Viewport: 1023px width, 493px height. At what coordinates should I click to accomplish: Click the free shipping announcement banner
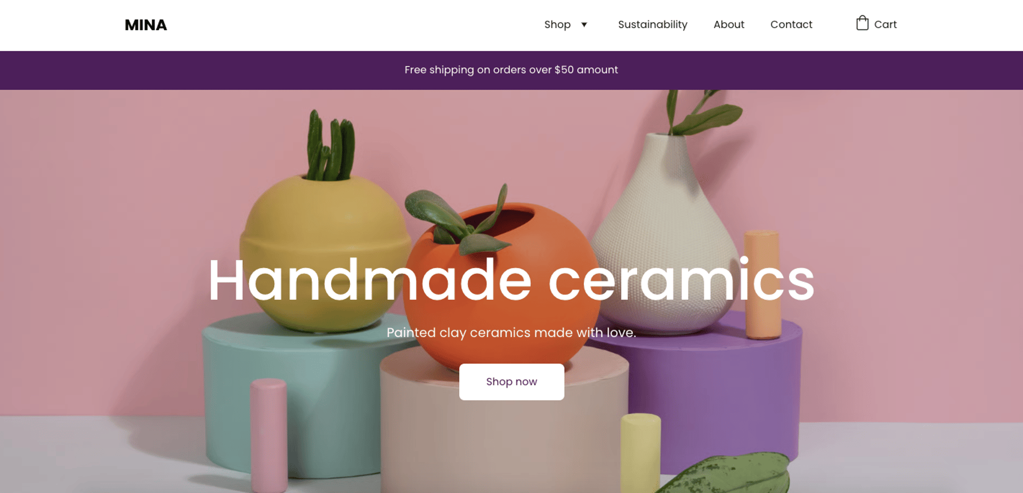[511, 70]
